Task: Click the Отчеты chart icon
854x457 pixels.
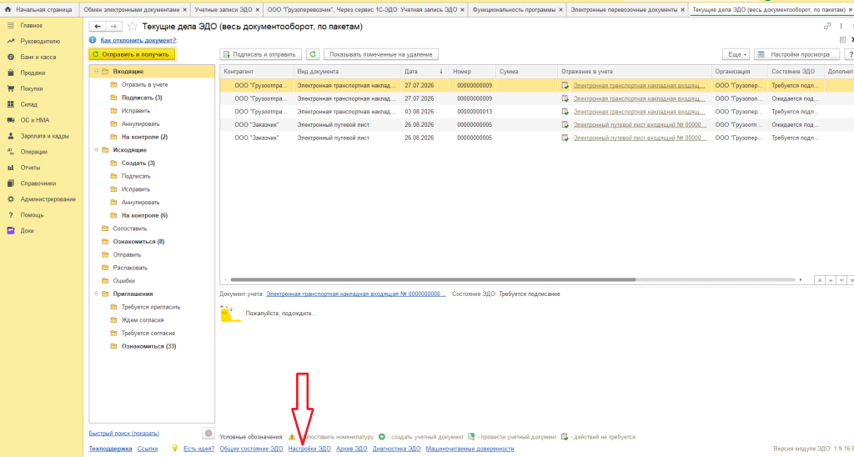Action: (x=10, y=168)
